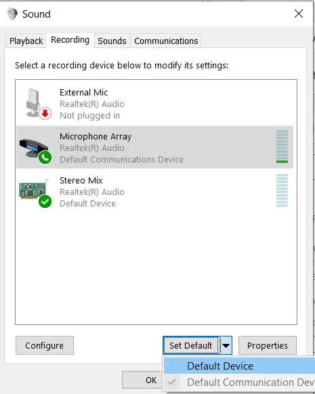This screenshot has width=315, height=394.
Task: Select the checked Default Communication Device option
Action: coord(239,382)
